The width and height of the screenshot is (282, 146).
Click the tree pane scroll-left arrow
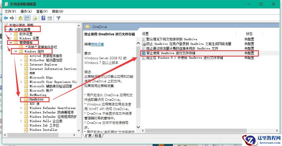point(5,135)
